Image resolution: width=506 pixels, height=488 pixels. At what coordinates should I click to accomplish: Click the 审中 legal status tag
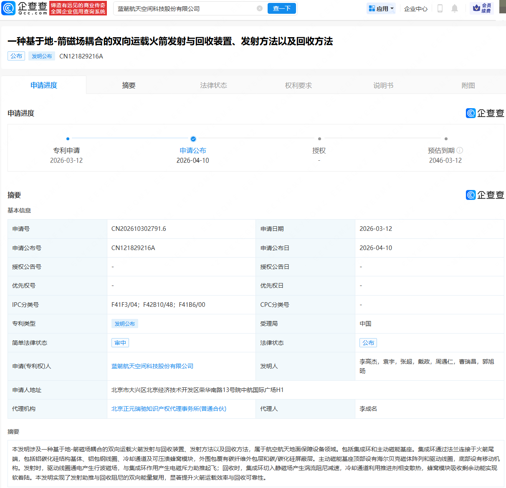[x=120, y=343]
